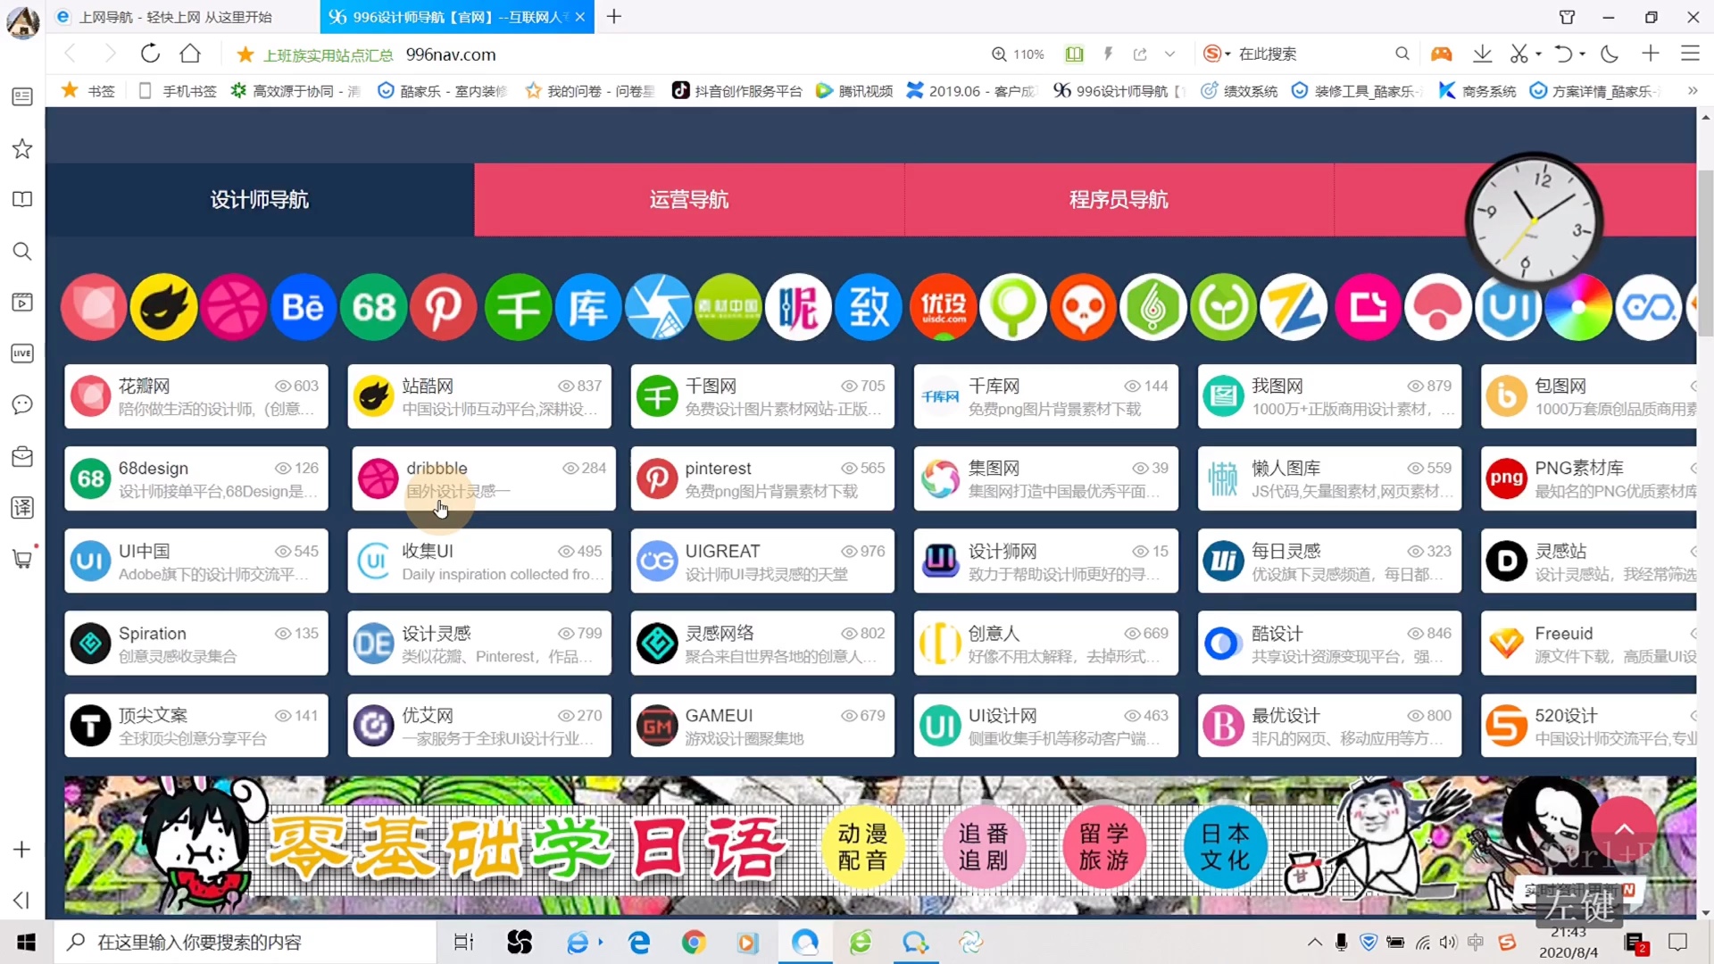Open the 最优设计 site card

[1329, 726]
